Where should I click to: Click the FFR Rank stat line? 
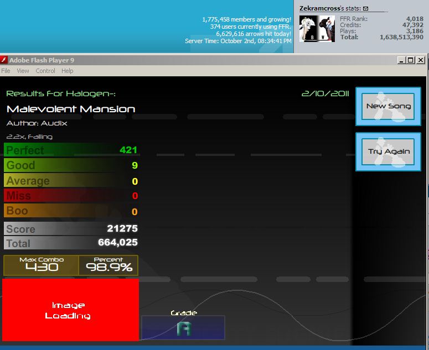point(381,19)
